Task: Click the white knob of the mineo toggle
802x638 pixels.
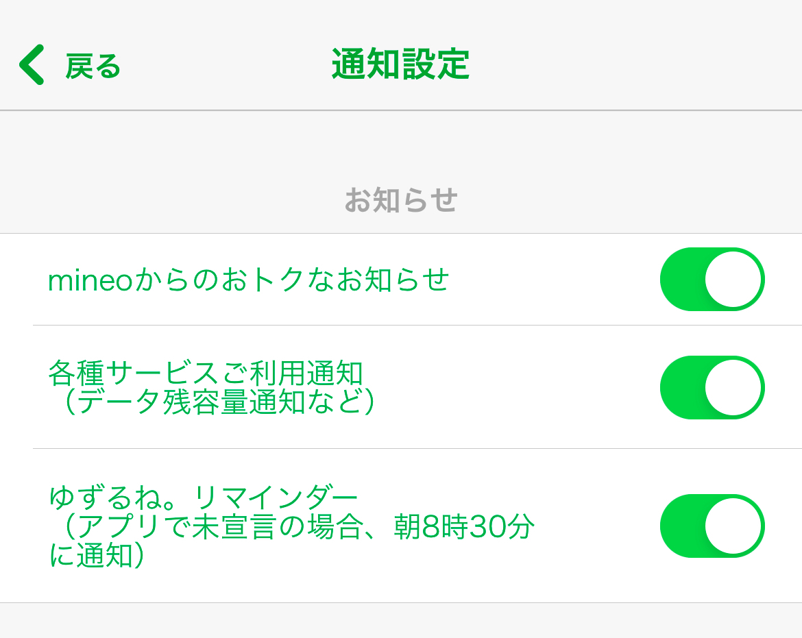Action: [733, 280]
